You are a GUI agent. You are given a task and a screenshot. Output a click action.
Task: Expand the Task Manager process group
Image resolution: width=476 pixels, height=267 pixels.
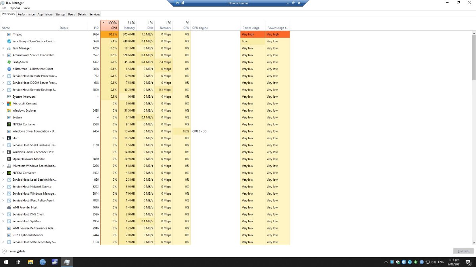tap(3, 48)
